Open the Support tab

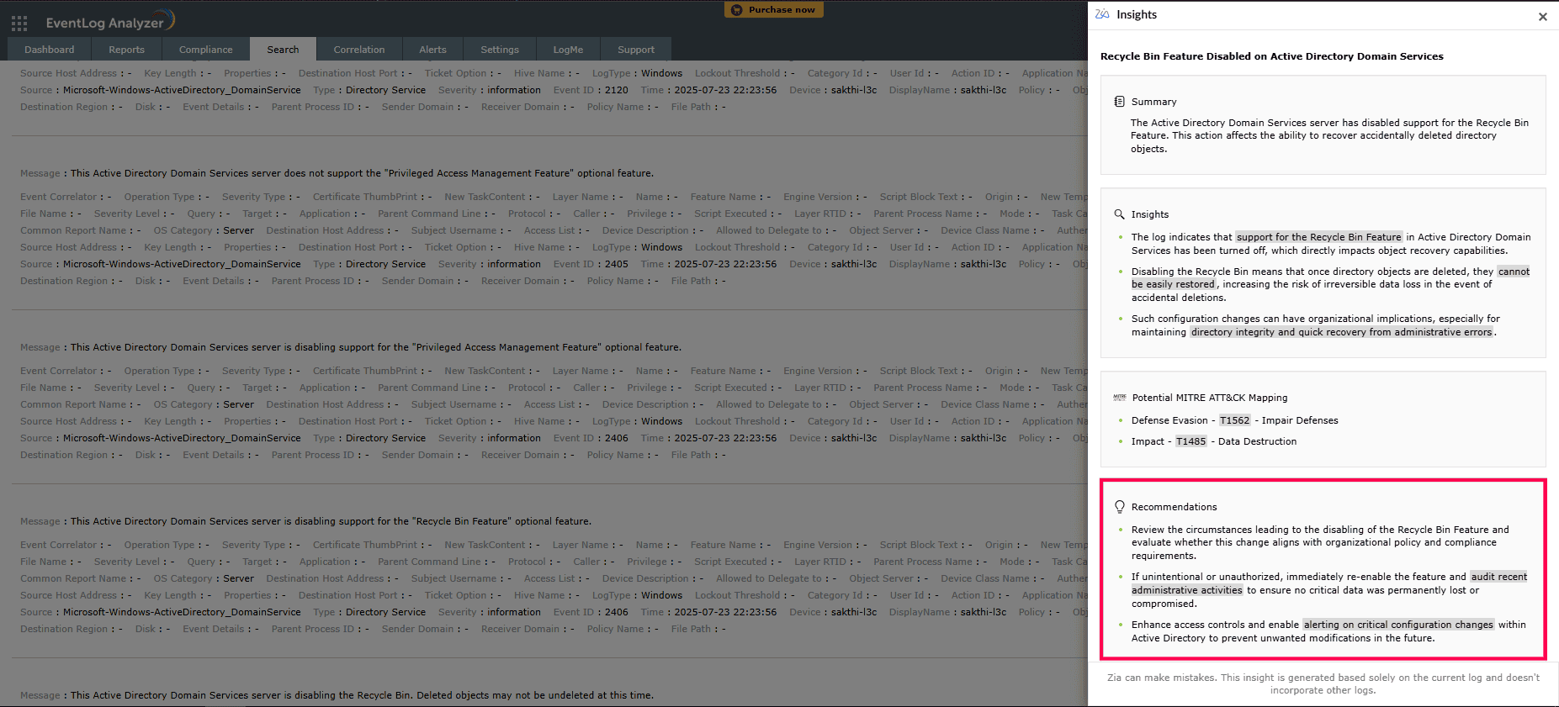(636, 50)
